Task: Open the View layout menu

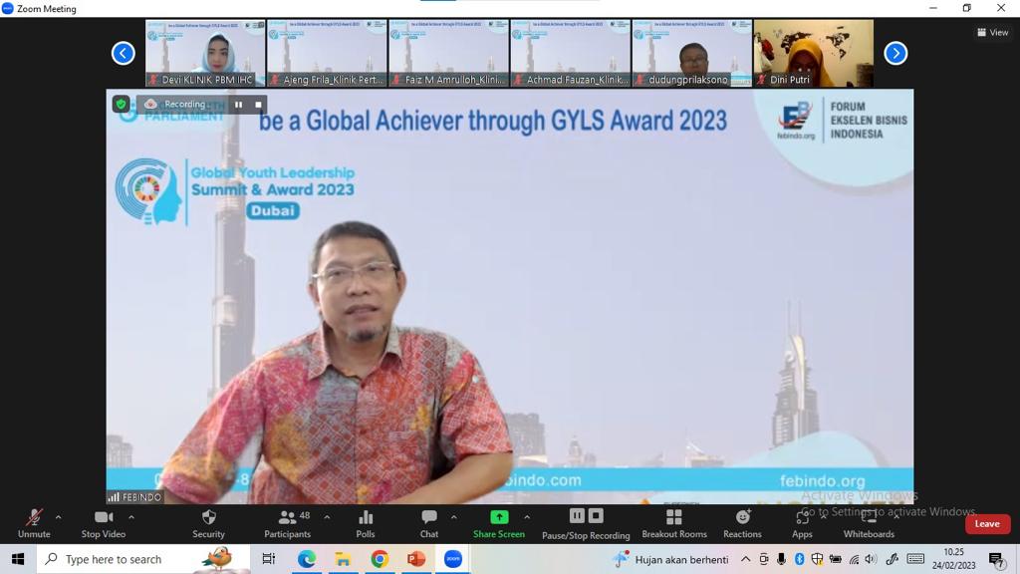Action: [x=993, y=32]
